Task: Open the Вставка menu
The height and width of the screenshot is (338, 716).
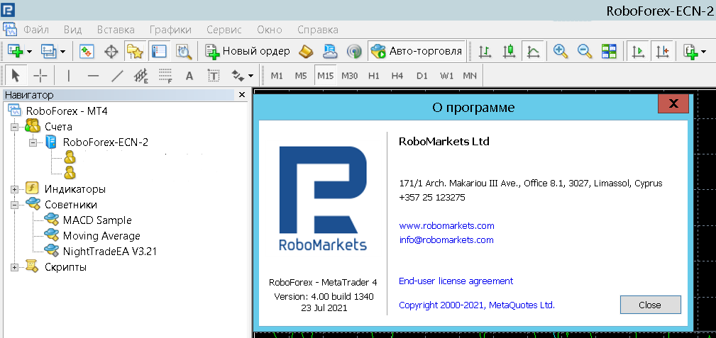Action: point(116,30)
